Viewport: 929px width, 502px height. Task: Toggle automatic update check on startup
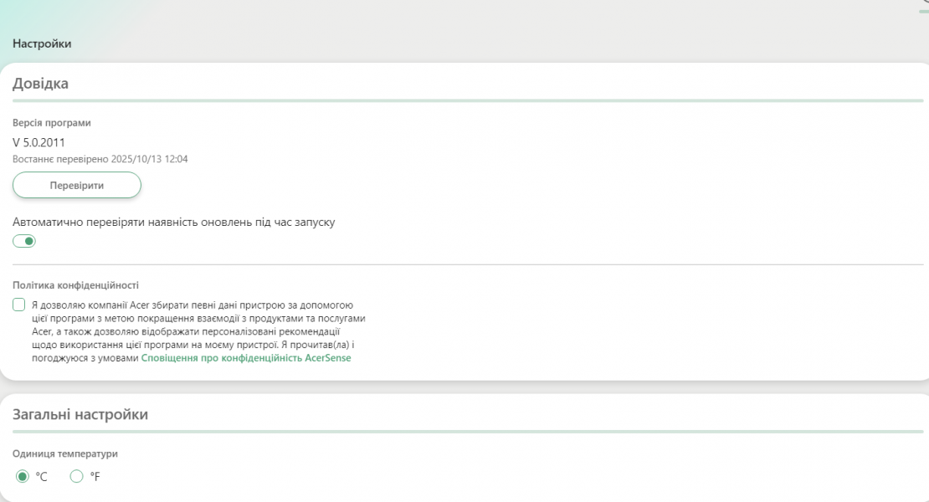[x=24, y=241]
